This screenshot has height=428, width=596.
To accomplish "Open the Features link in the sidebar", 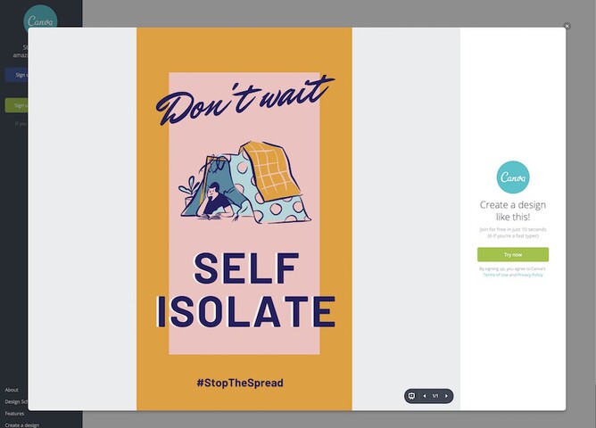I will click(14, 413).
